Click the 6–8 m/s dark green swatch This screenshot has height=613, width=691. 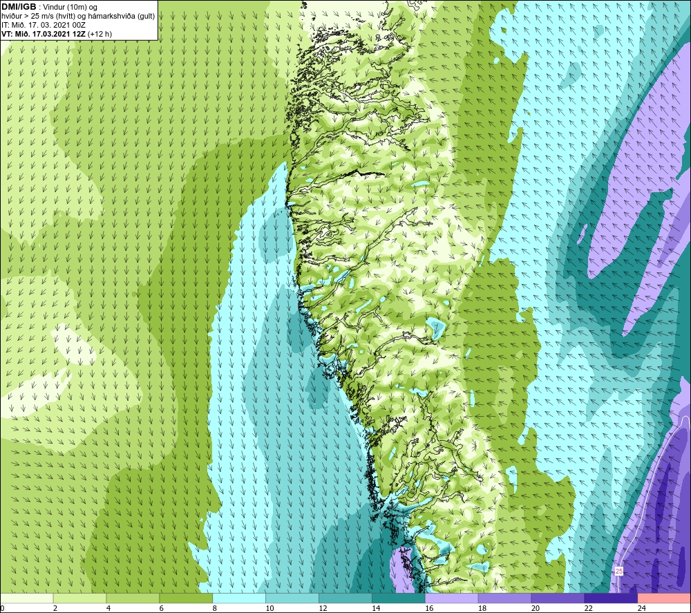click(187, 598)
